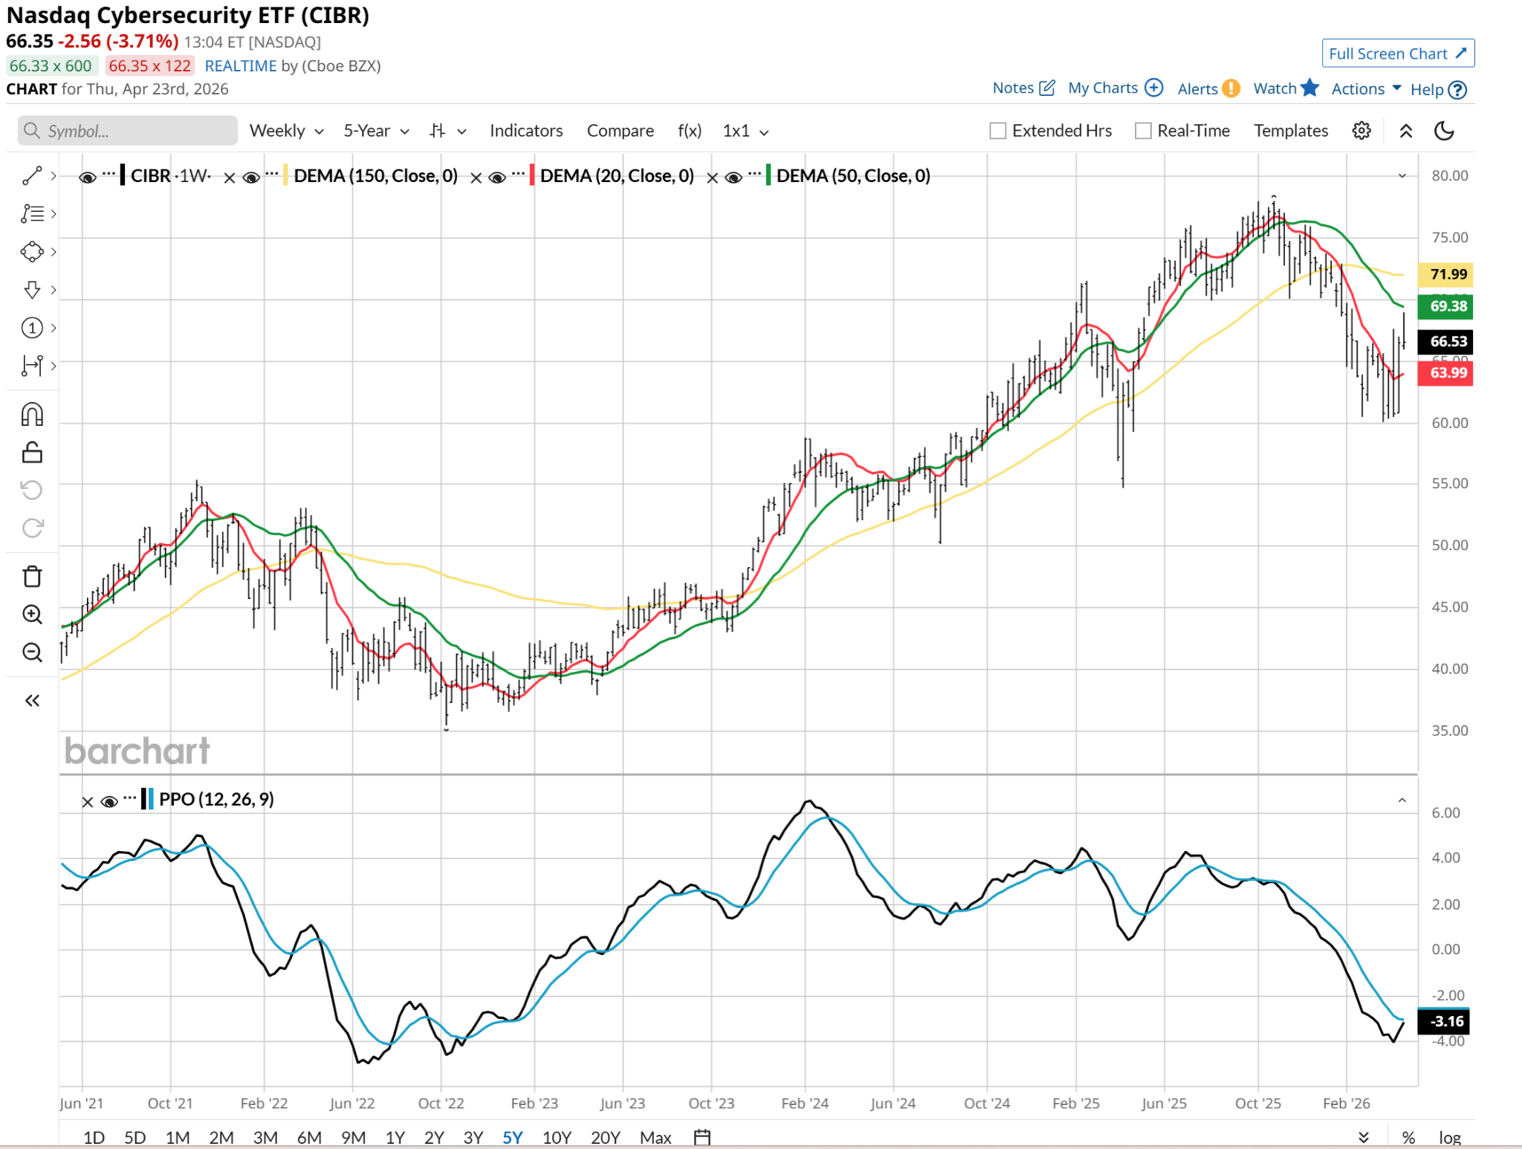Click the zoom out magnifier icon
Viewport: 1522px width, 1149px height.
pos(32,653)
